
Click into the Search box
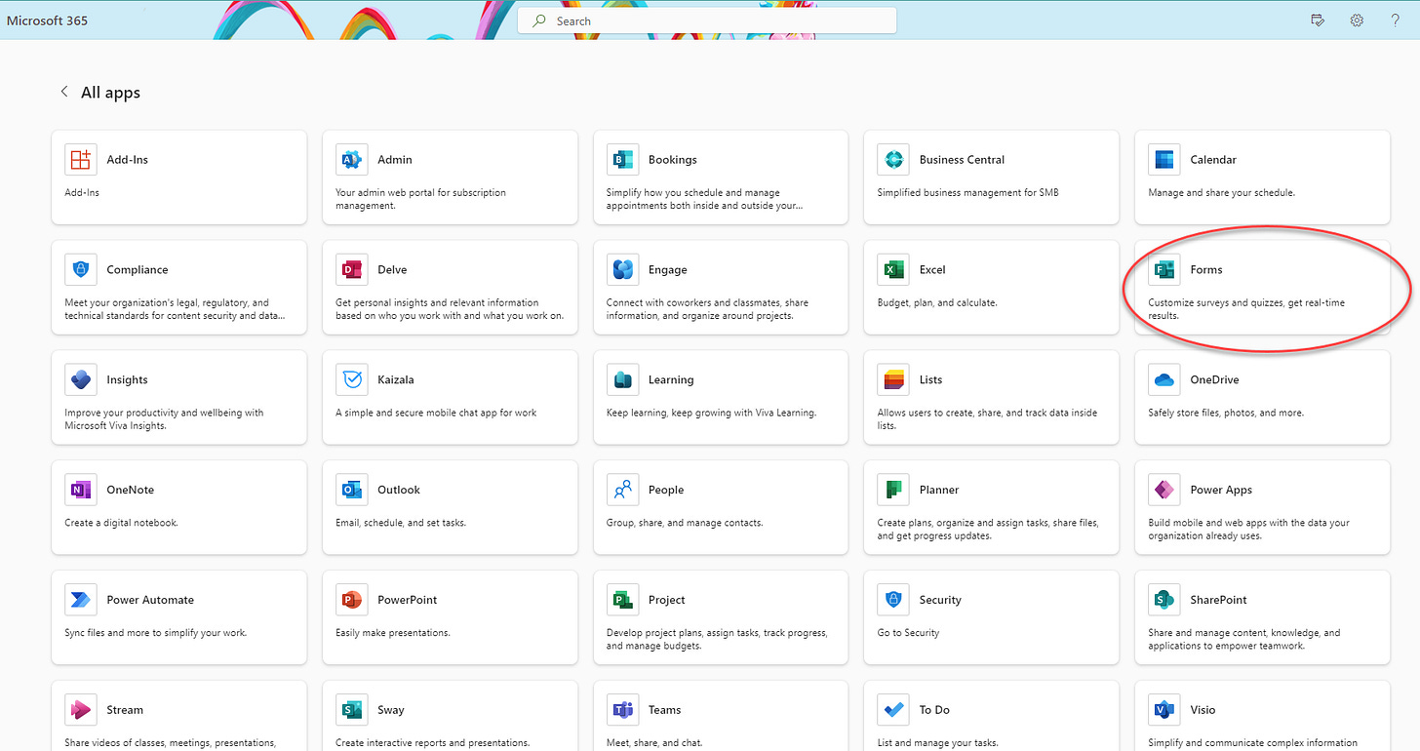click(707, 20)
